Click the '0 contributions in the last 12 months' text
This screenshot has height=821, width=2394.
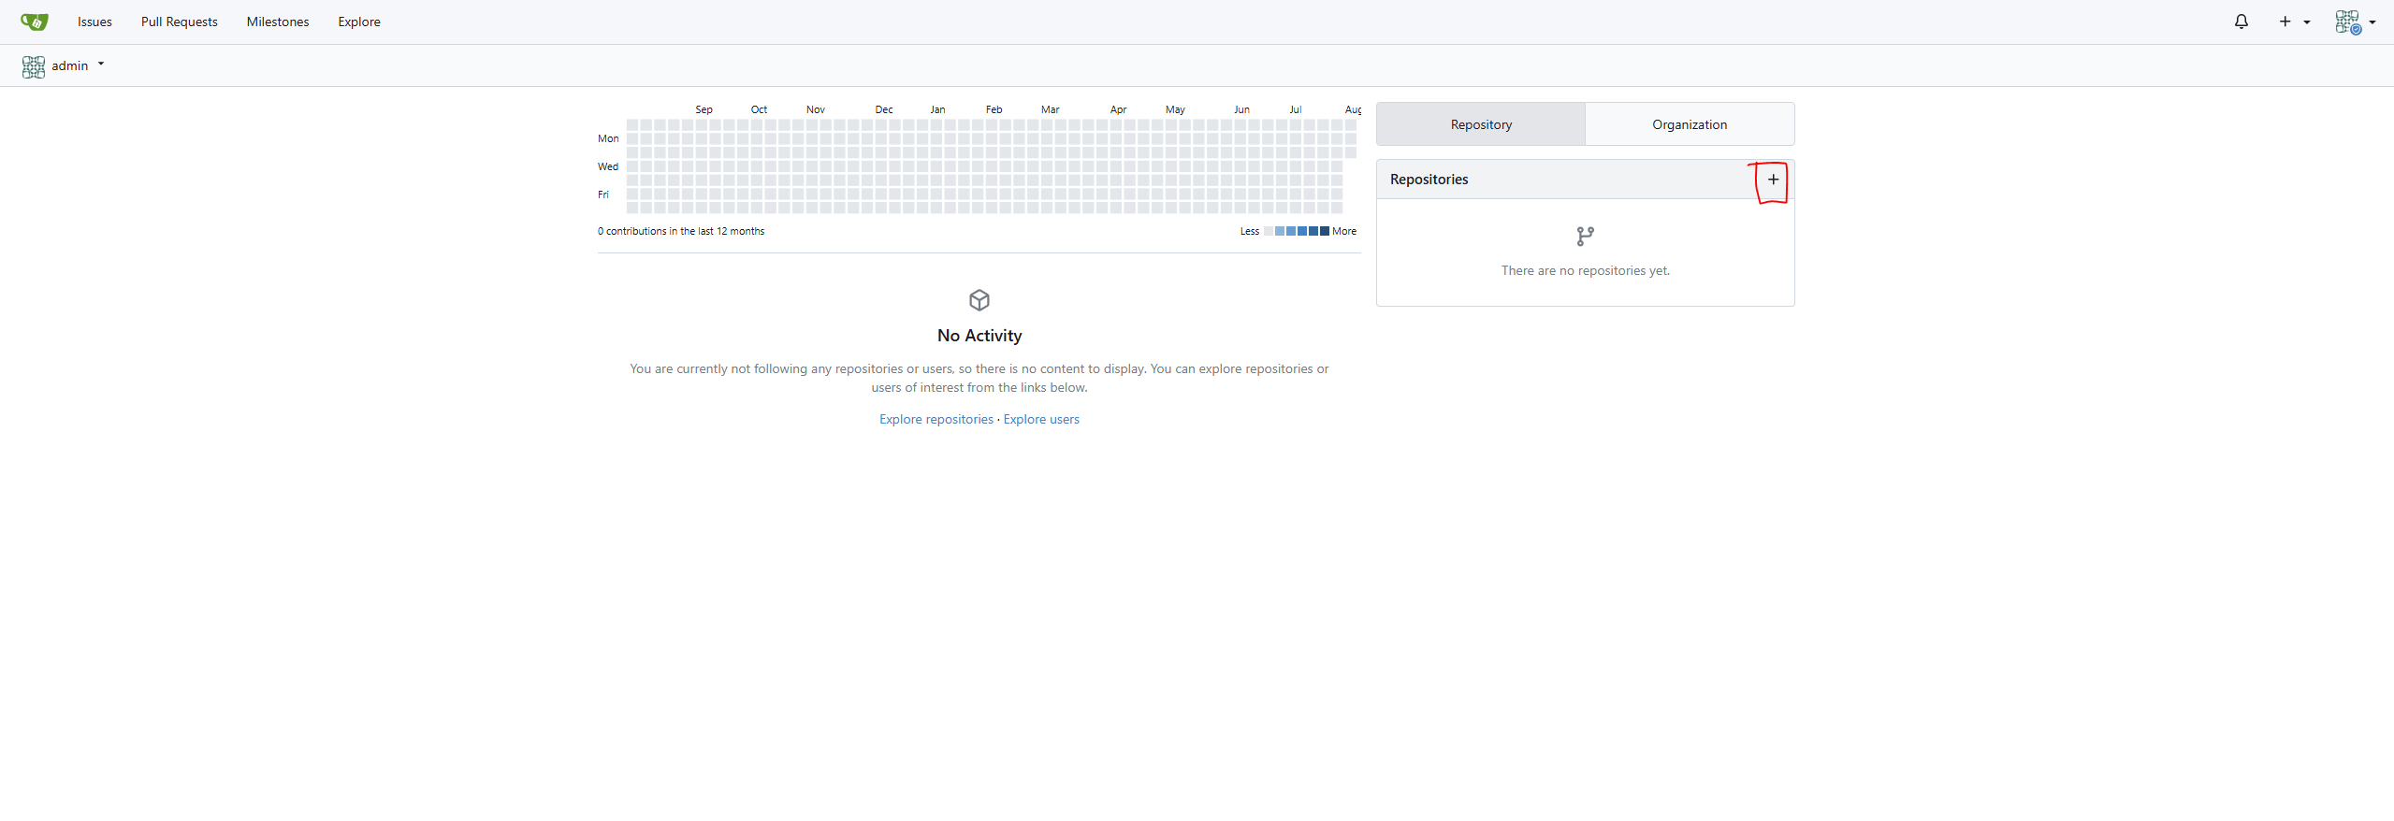(x=681, y=231)
